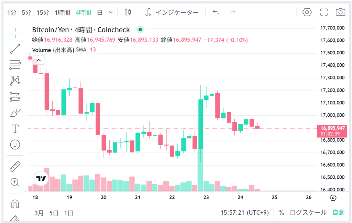Take a chart snapshot with camera icon

(x=340, y=12)
